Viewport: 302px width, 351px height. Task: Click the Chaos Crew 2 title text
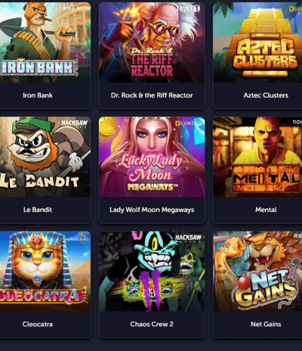coord(152,325)
